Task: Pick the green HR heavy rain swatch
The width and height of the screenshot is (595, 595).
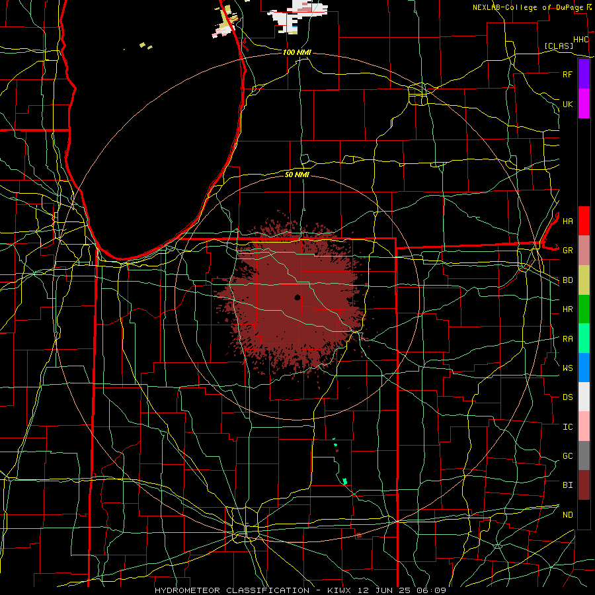Action: pyautogui.click(x=584, y=309)
